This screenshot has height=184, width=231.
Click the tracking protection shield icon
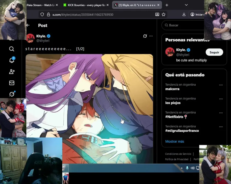(x=42, y=14)
